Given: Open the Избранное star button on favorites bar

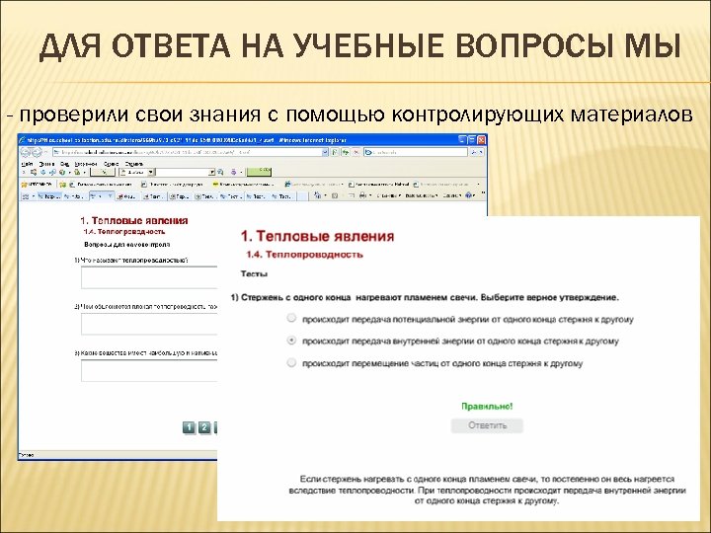Looking at the screenshot, I should (x=37, y=185).
